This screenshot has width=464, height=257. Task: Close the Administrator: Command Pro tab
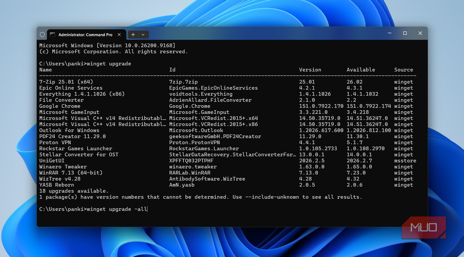pyautogui.click(x=119, y=35)
